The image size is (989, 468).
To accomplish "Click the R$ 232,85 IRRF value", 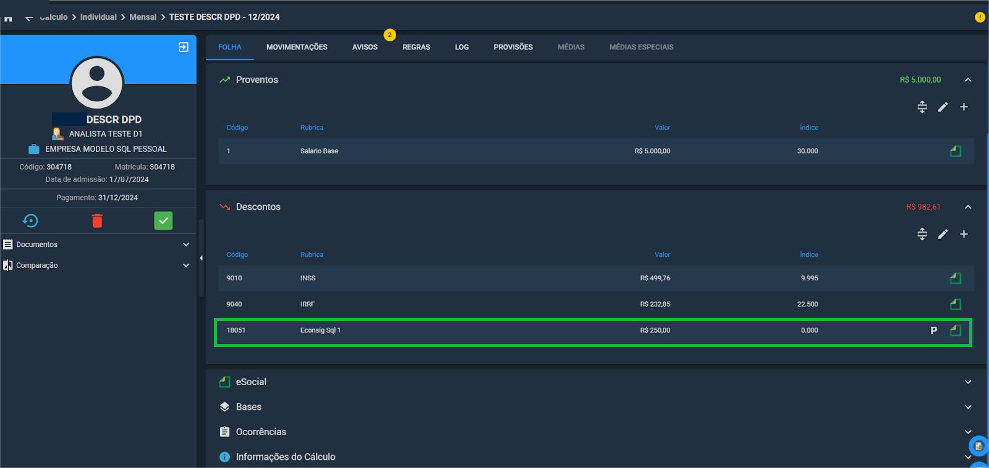I will (655, 304).
